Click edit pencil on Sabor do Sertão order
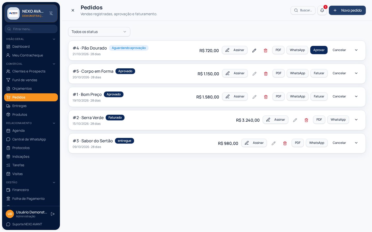The image size is (372, 232). [x=274, y=143]
